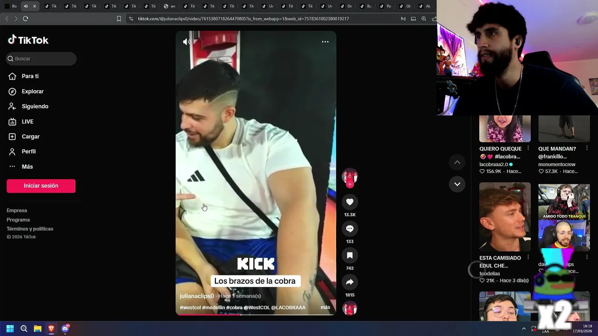This screenshot has height=336, width=598.
Task: Bookmark the video showing 742 saves
Action: click(349, 255)
